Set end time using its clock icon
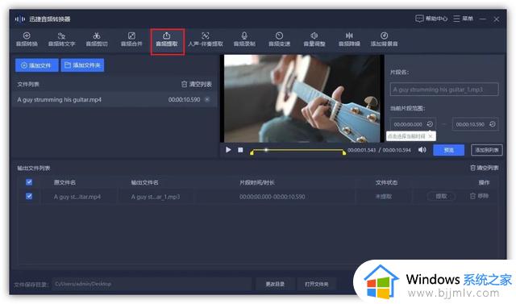516x304 pixels. point(493,124)
